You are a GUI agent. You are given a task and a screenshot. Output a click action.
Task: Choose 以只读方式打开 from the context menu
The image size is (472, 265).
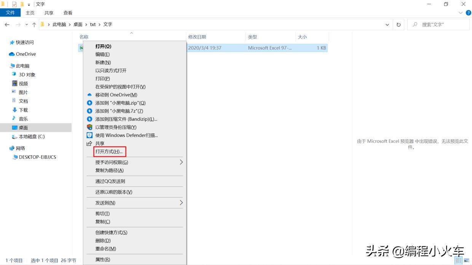click(x=135, y=71)
